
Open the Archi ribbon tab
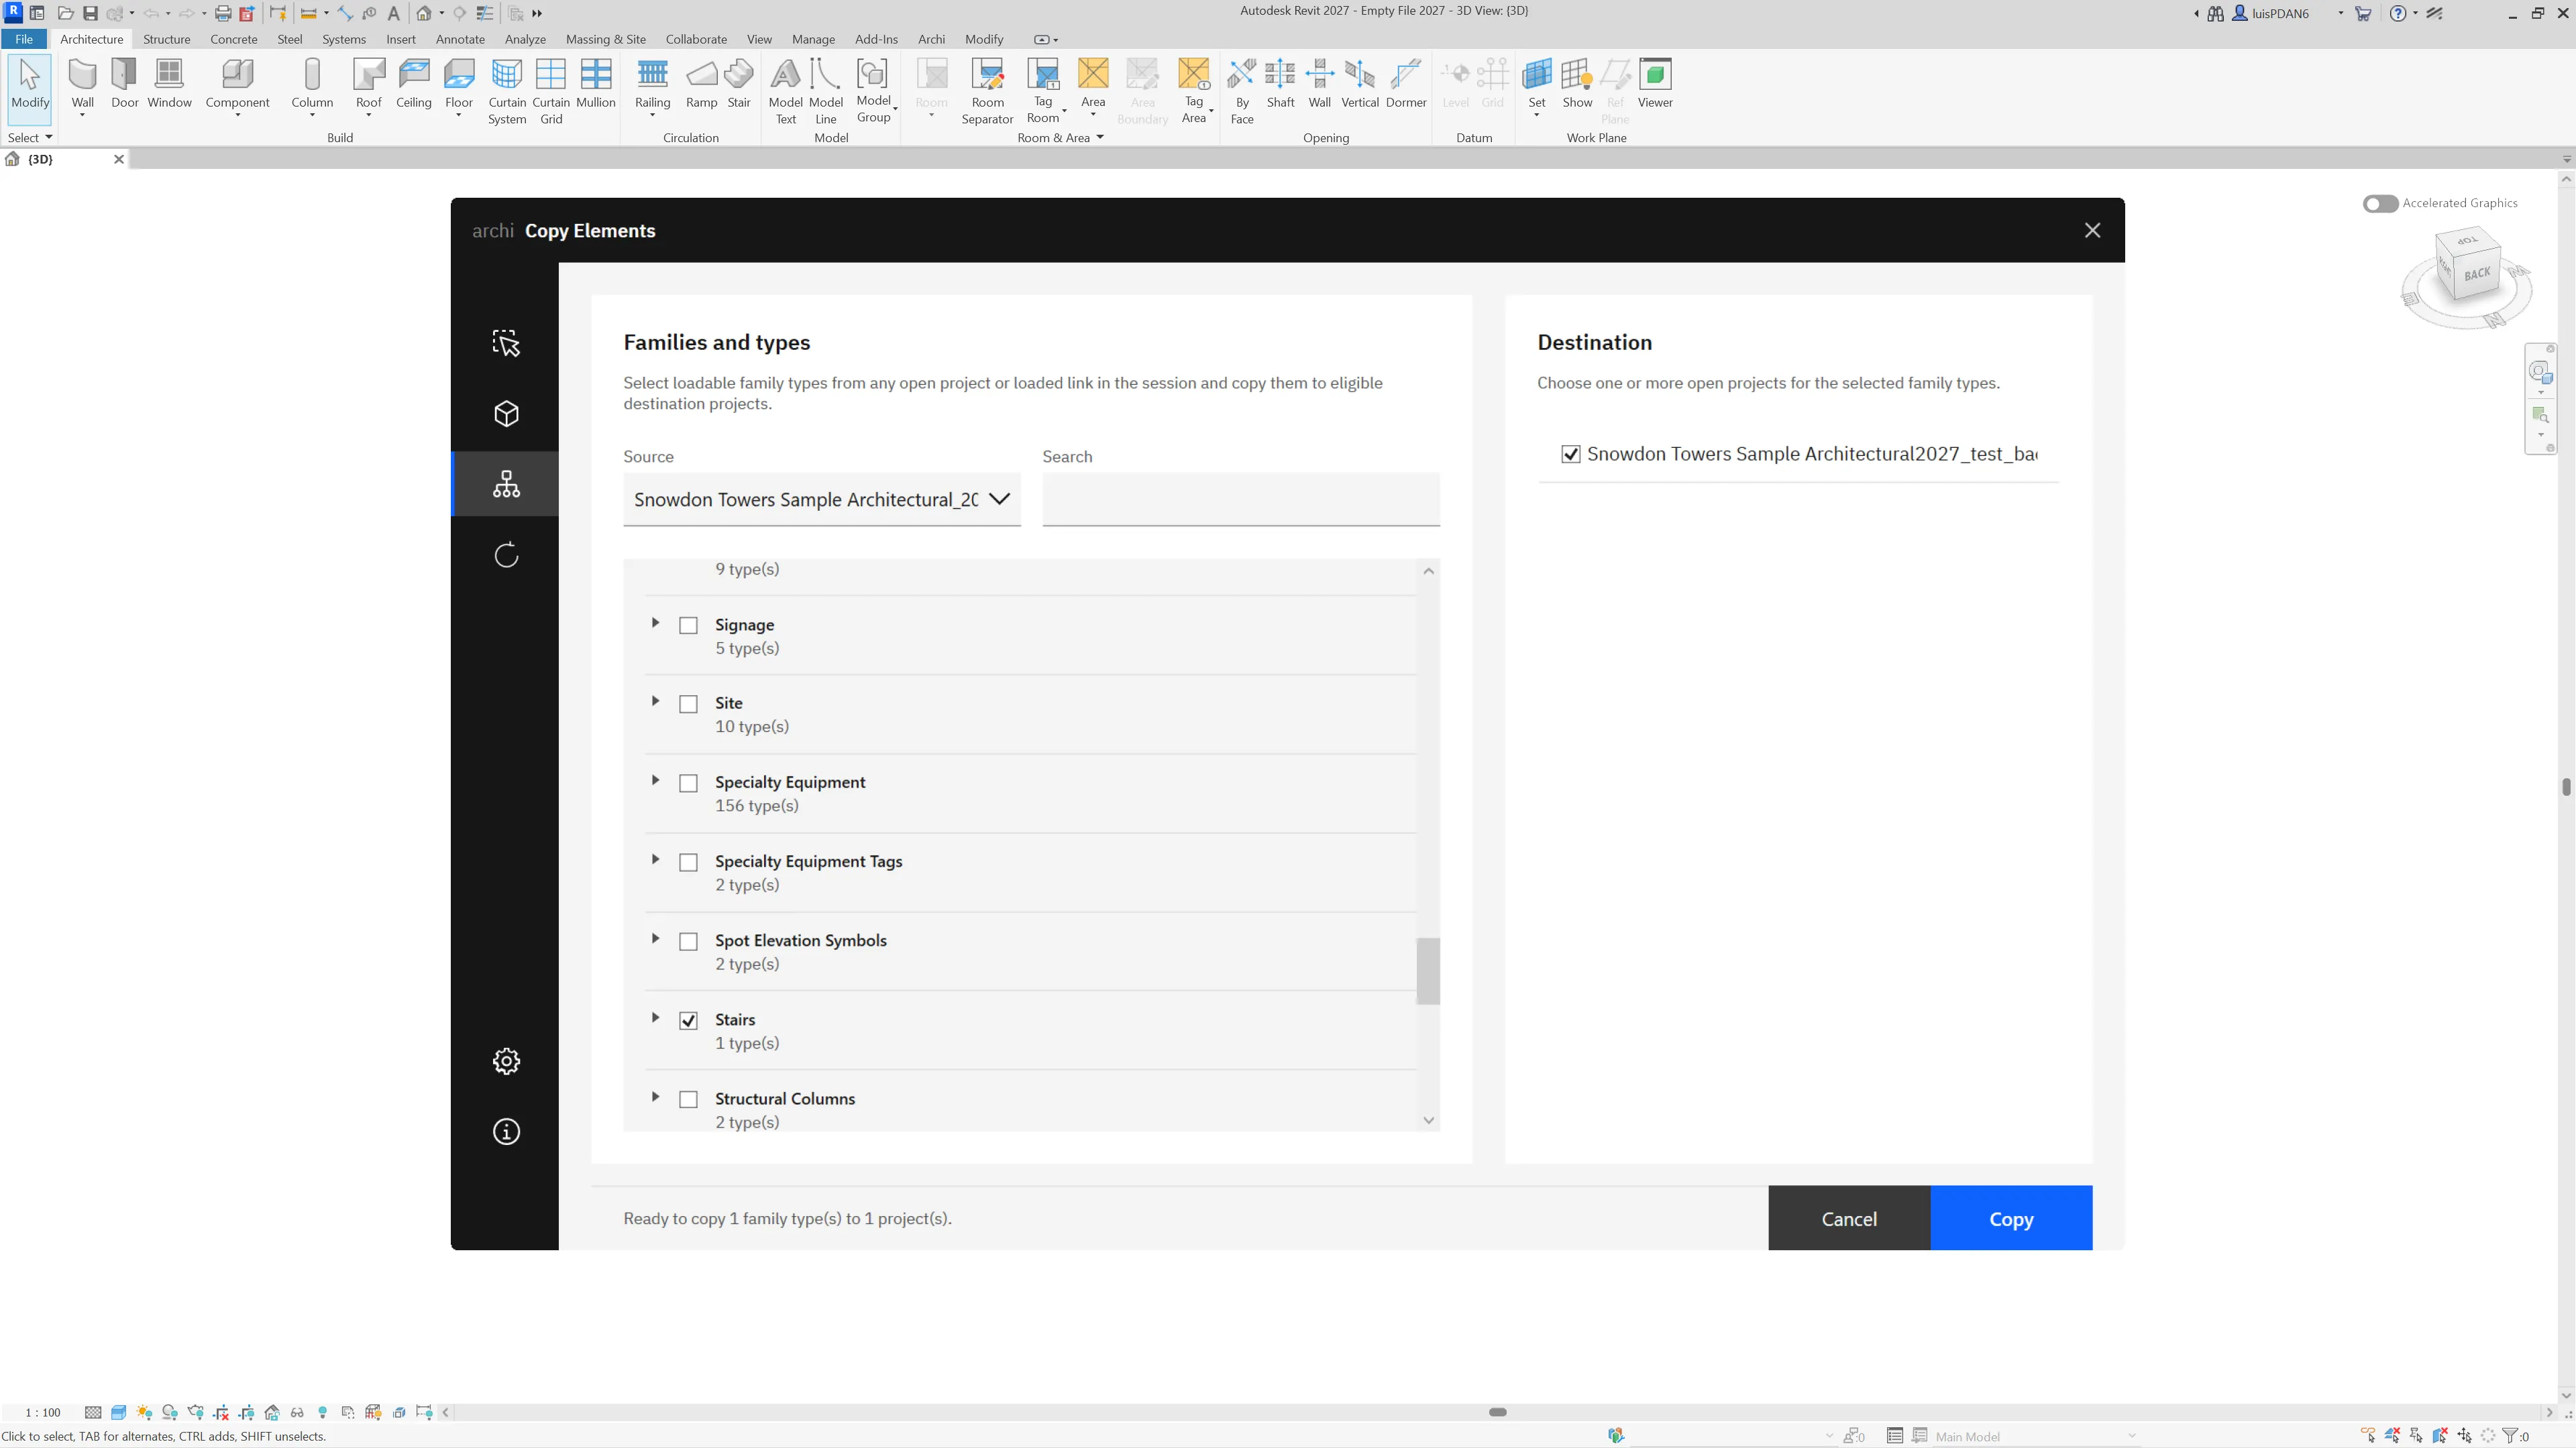[931, 39]
